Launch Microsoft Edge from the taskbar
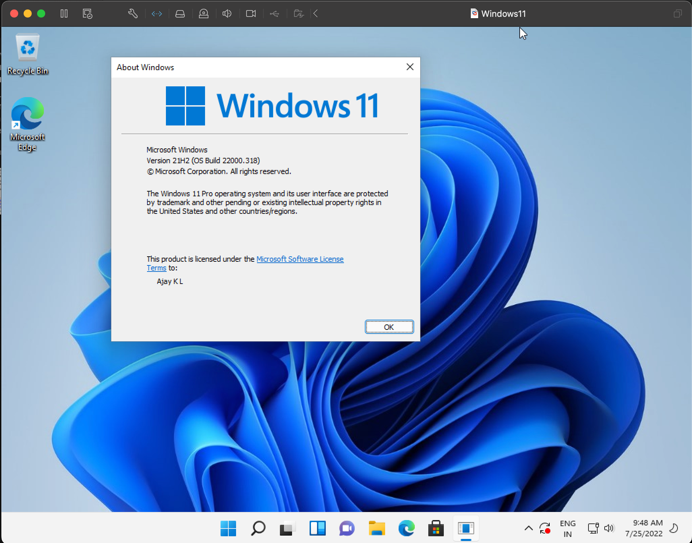The image size is (692, 543). 406,528
